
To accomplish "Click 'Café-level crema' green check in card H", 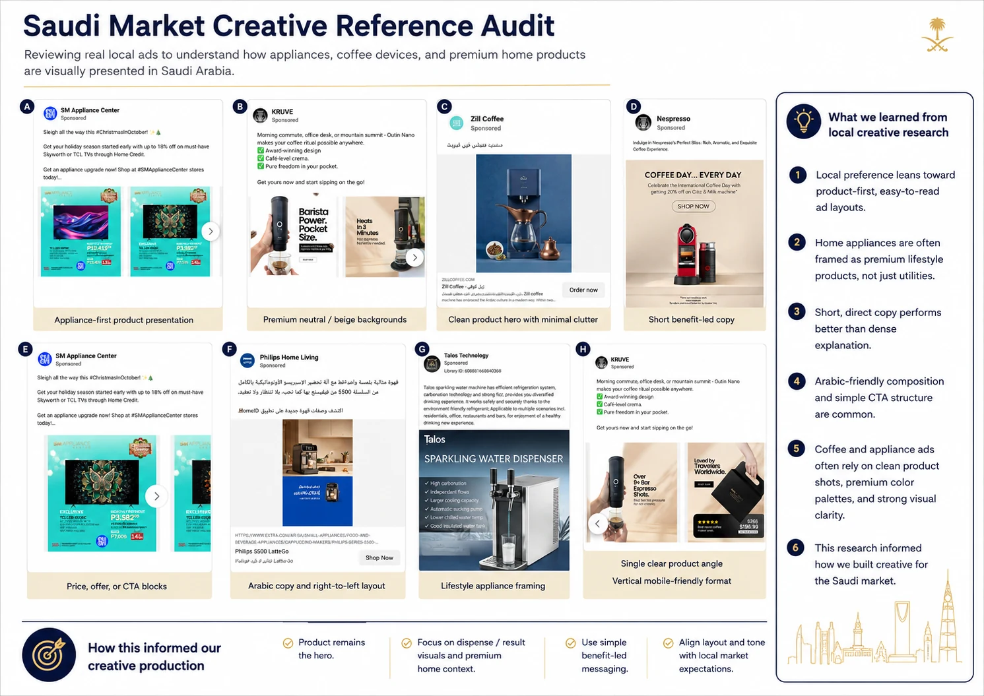I will click(x=599, y=404).
